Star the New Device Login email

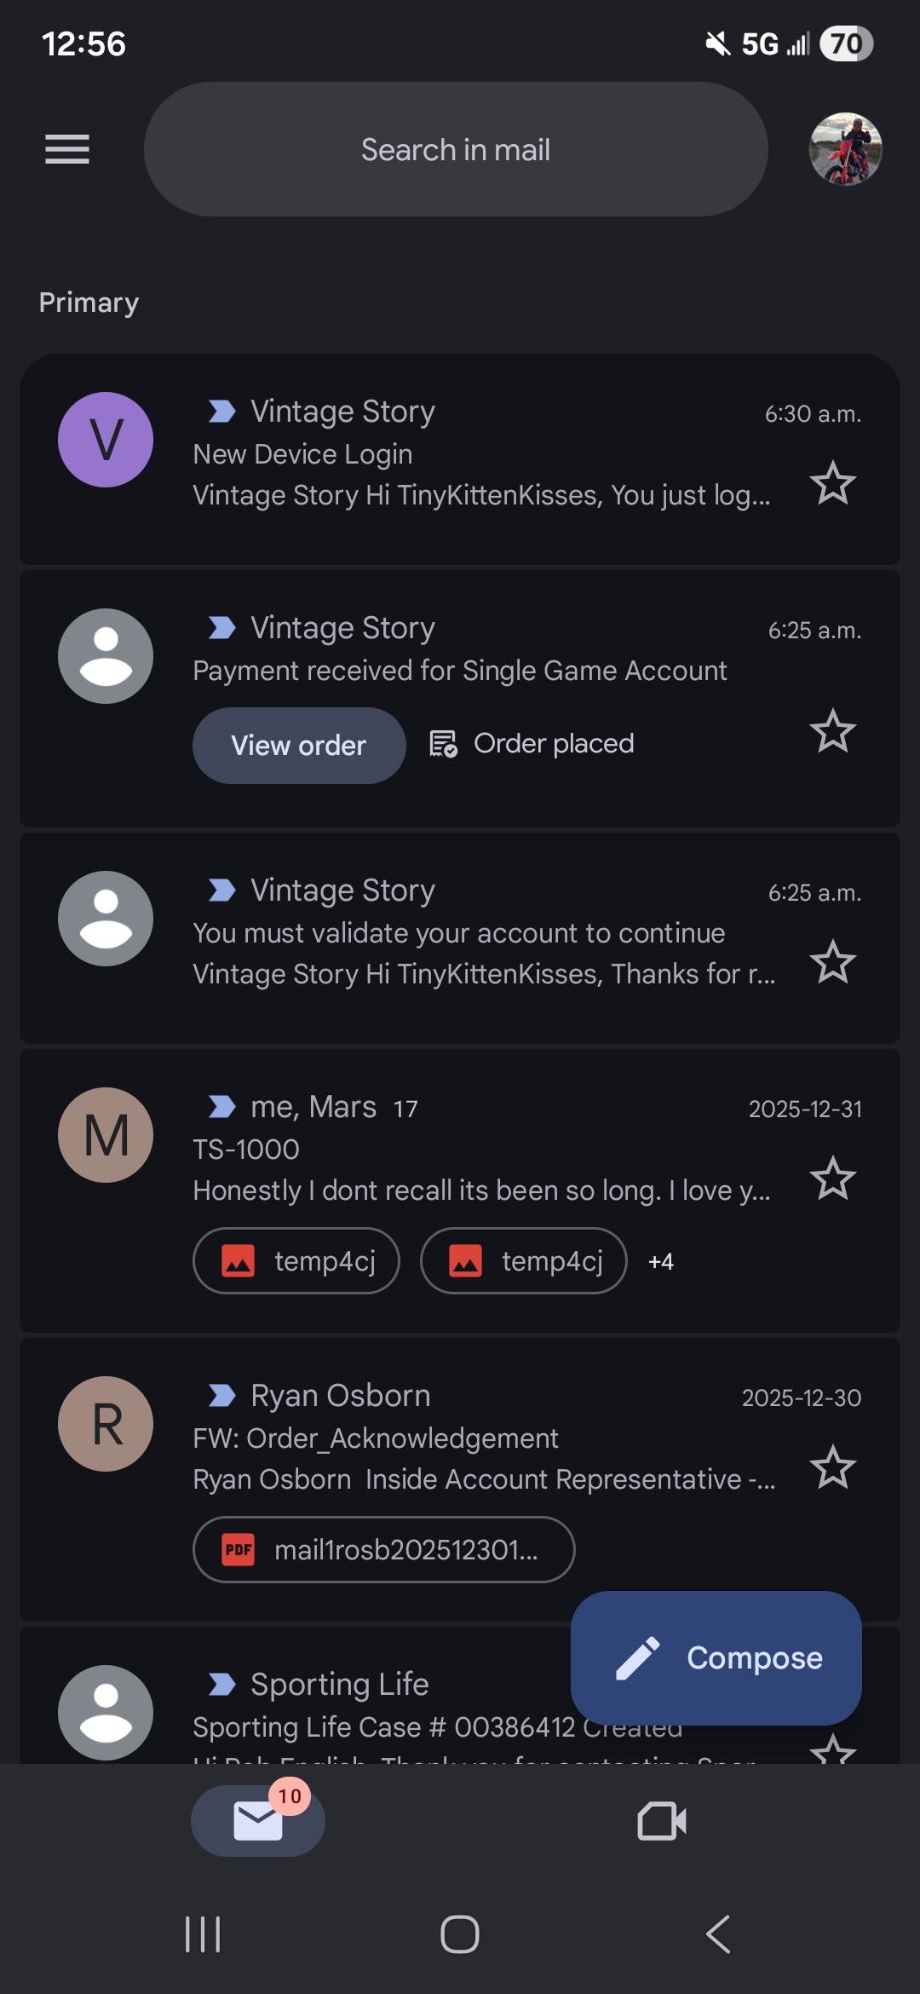(832, 483)
